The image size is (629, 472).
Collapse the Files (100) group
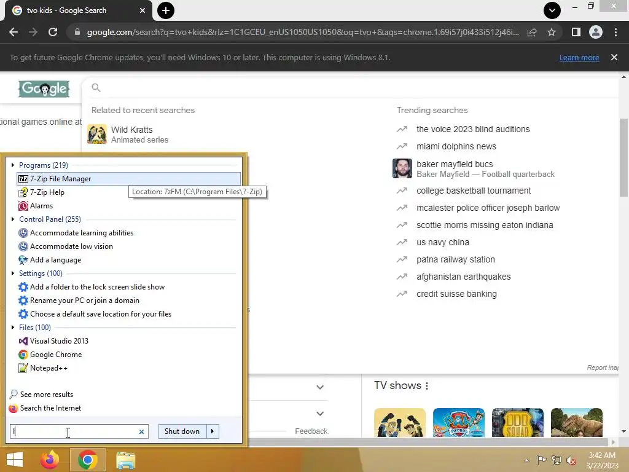[x=13, y=328]
